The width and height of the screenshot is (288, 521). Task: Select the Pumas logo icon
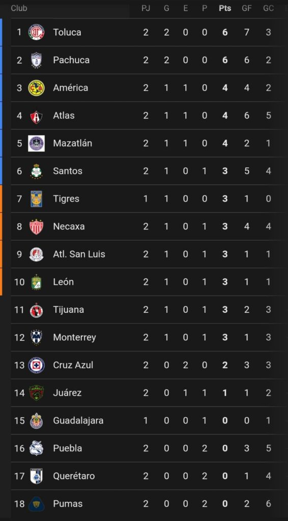pos(36,504)
